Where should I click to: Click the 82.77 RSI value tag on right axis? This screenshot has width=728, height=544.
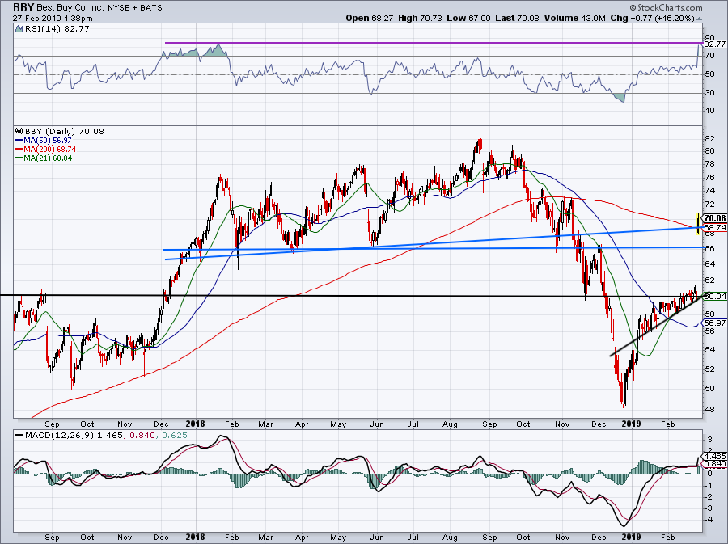714,44
